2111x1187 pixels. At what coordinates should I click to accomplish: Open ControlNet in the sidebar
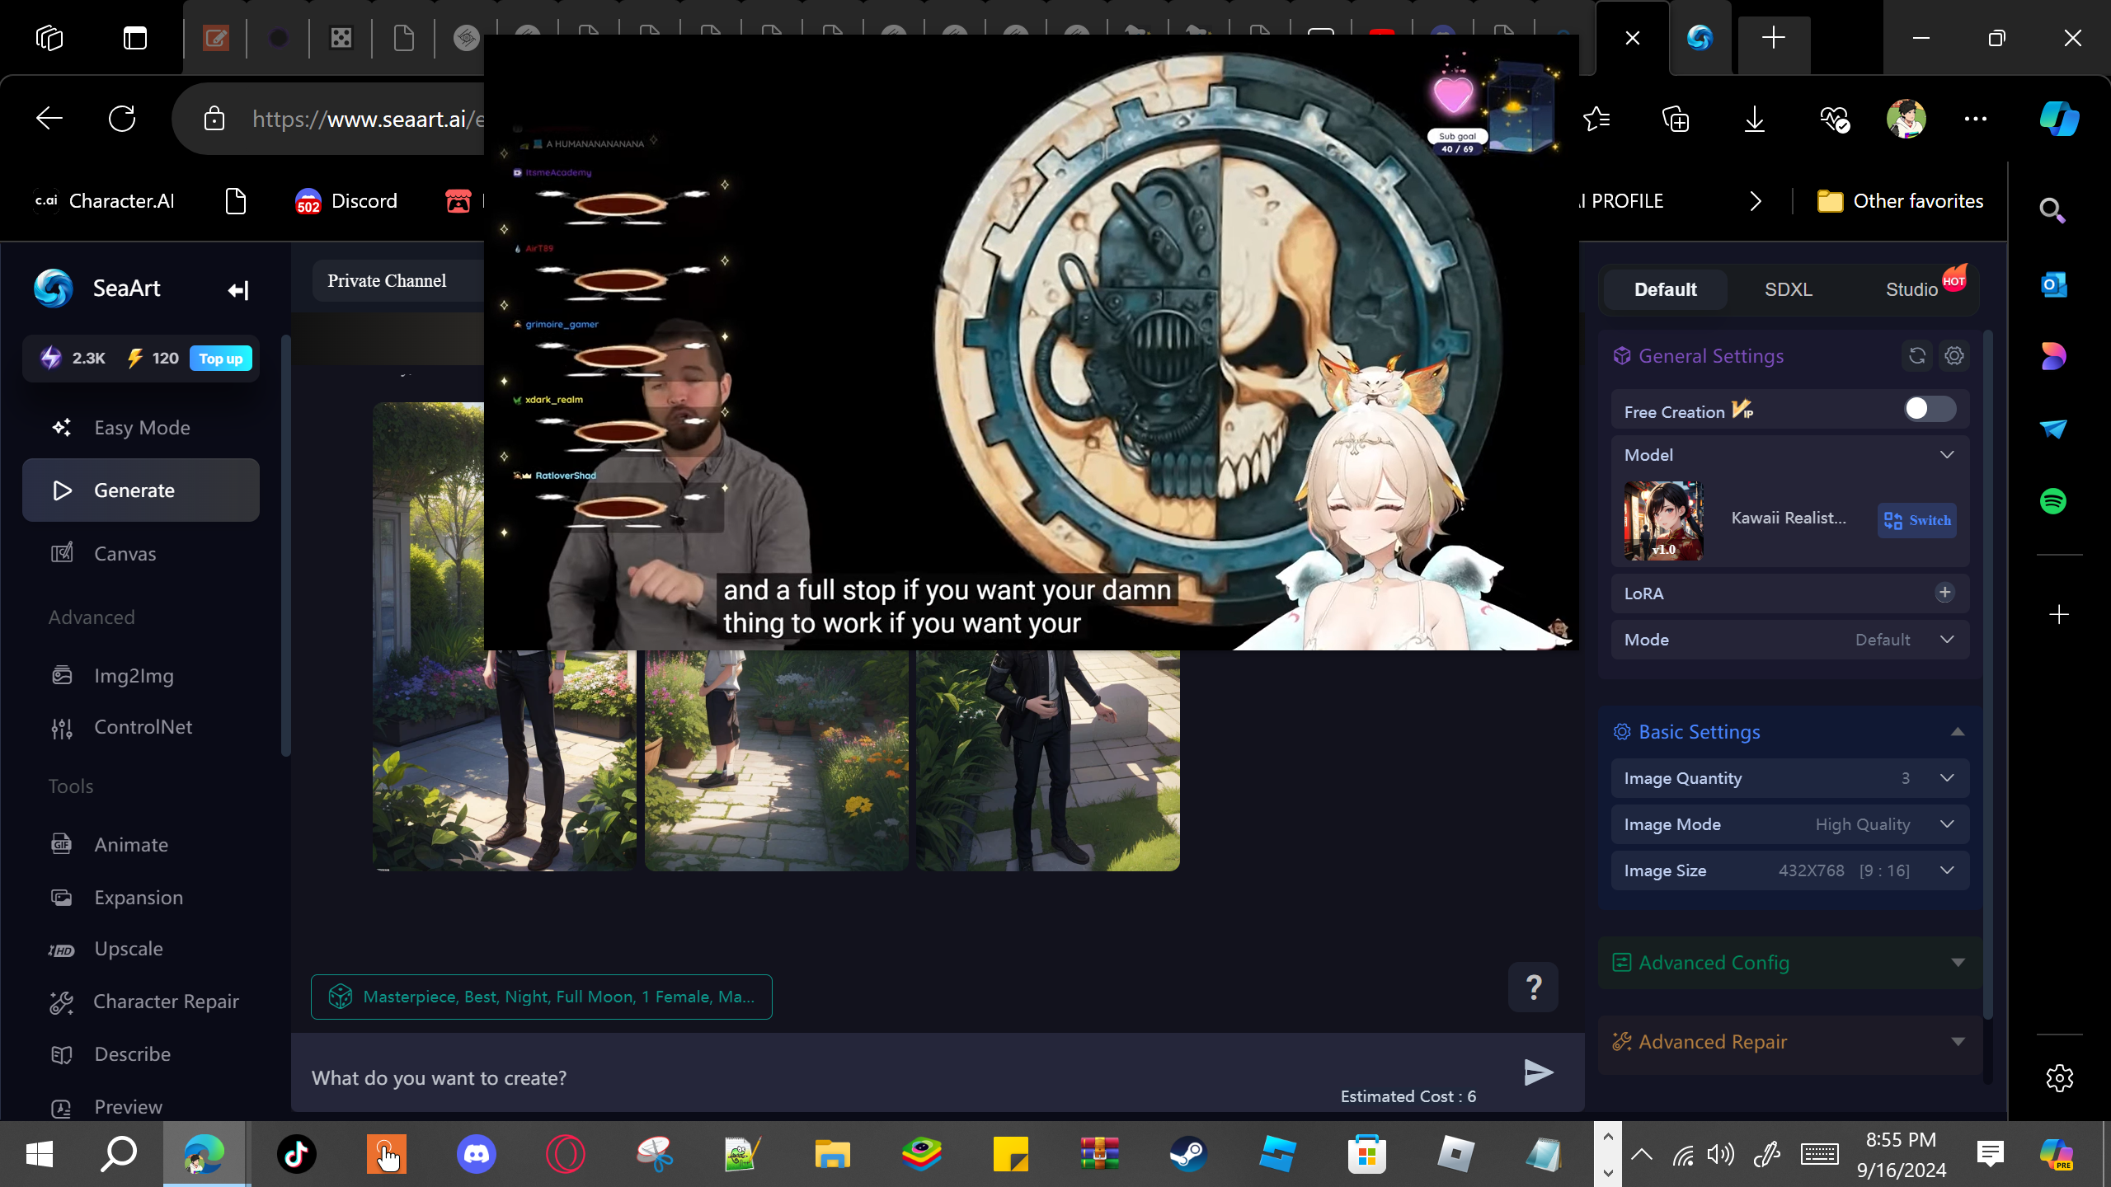point(141,727)
